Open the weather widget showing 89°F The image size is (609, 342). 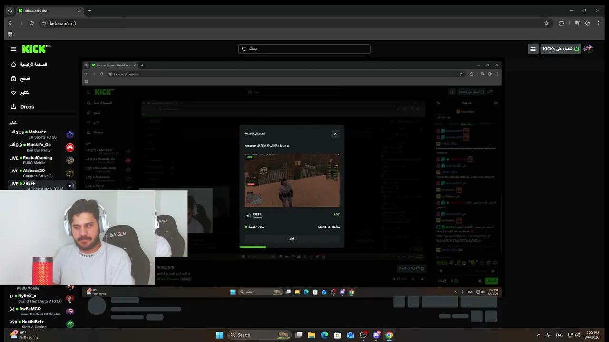point(25,335)
